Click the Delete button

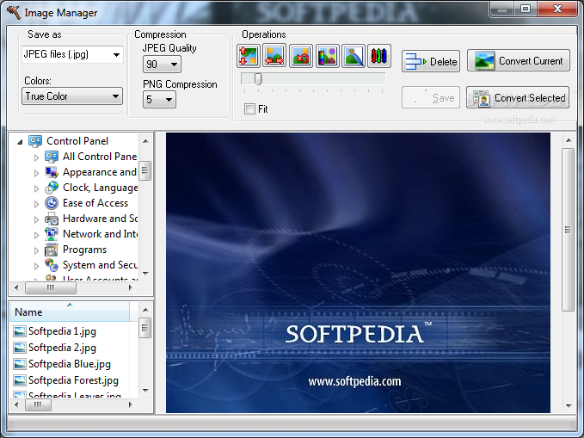(x=431, y=61)
